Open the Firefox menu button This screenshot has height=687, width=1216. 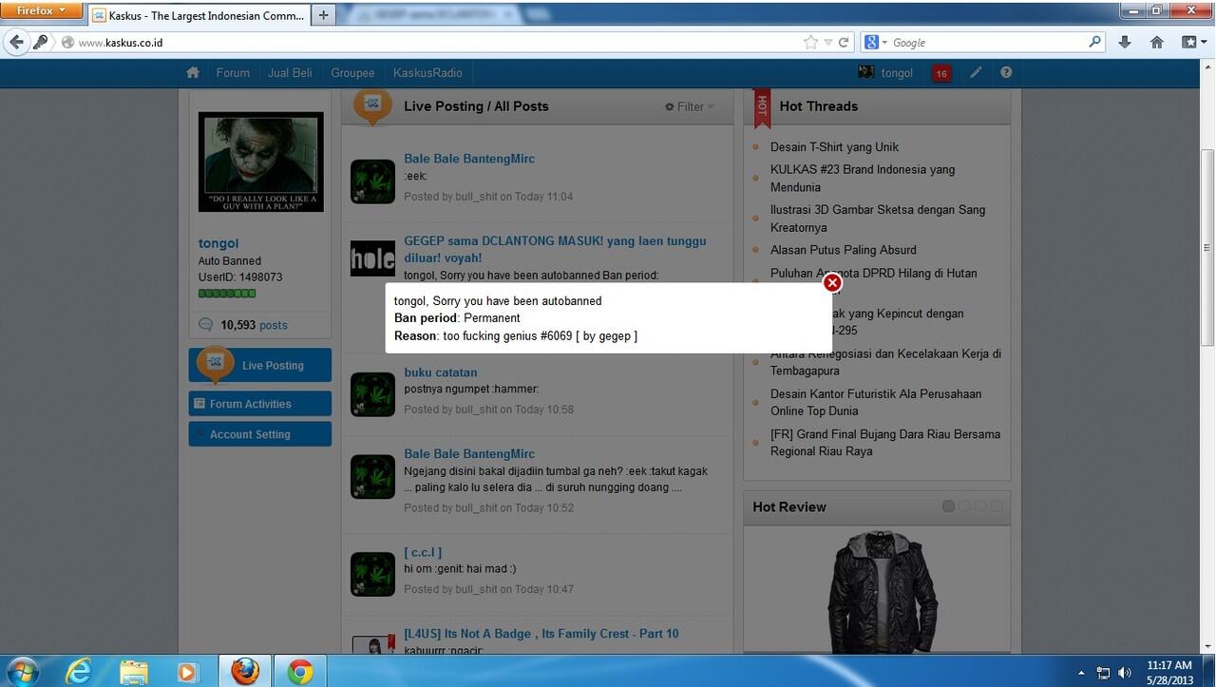pyautogui.click(x=42, y=10)
